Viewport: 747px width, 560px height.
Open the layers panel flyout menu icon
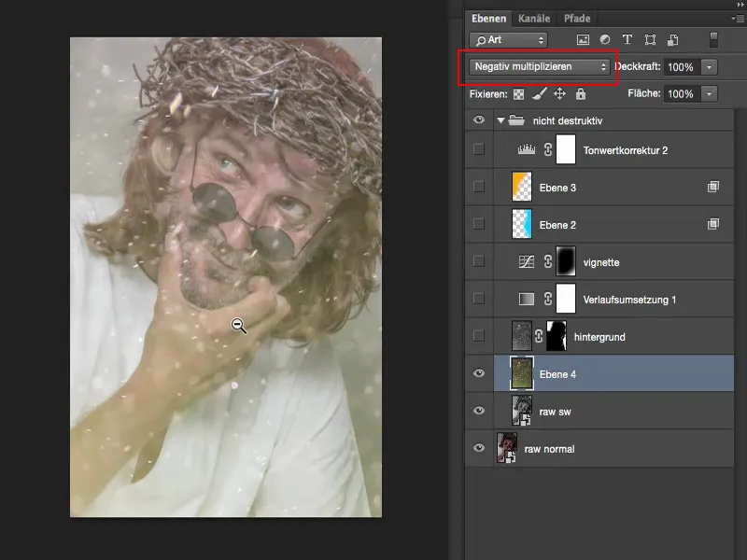(737, 19)
